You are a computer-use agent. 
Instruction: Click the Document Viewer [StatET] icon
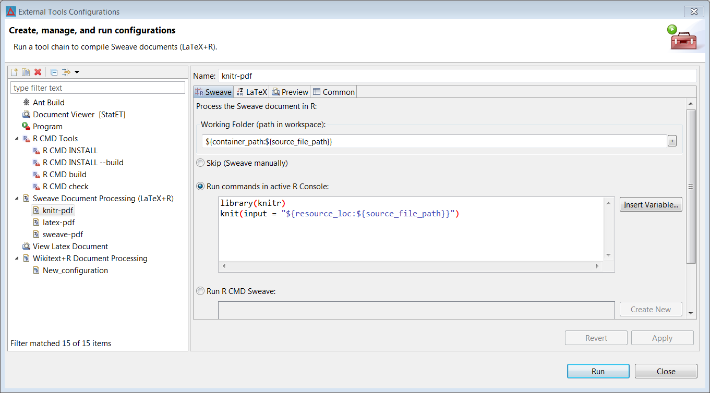(x=26, y=115)
